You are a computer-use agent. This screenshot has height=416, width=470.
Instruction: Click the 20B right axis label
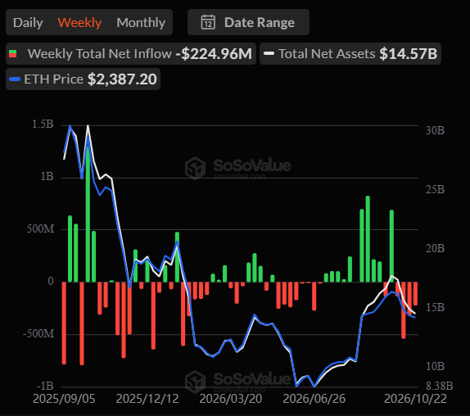(435, 248)
